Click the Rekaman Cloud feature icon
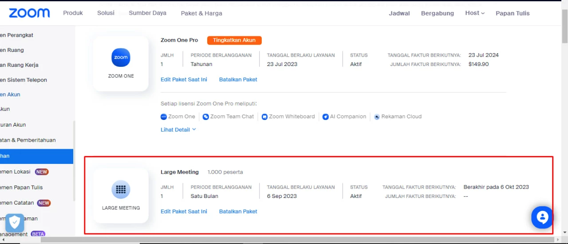 (377, 117)
